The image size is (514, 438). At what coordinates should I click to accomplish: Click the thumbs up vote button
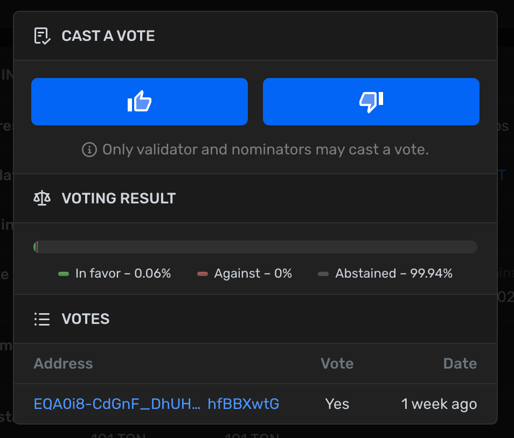click(x=140, y=102)
